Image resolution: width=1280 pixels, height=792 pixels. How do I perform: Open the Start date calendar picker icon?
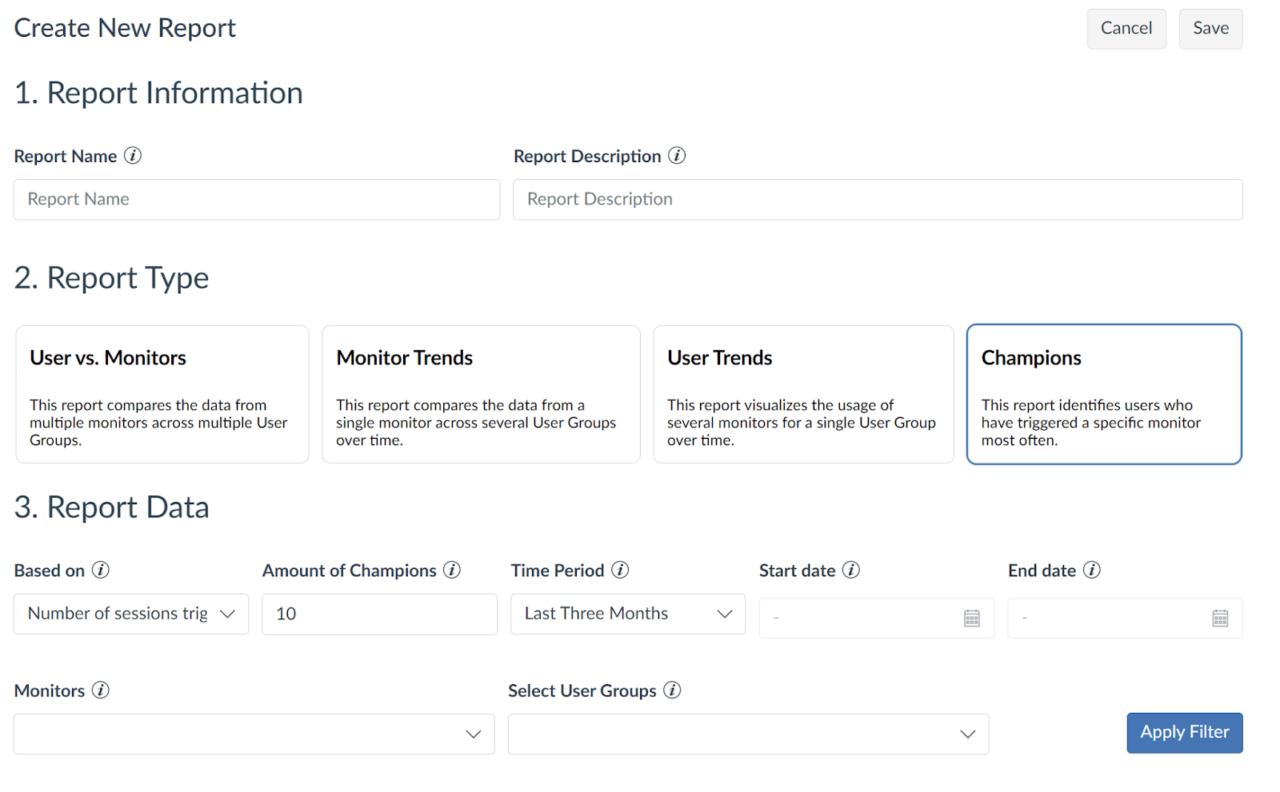click(x=971, y=618)
